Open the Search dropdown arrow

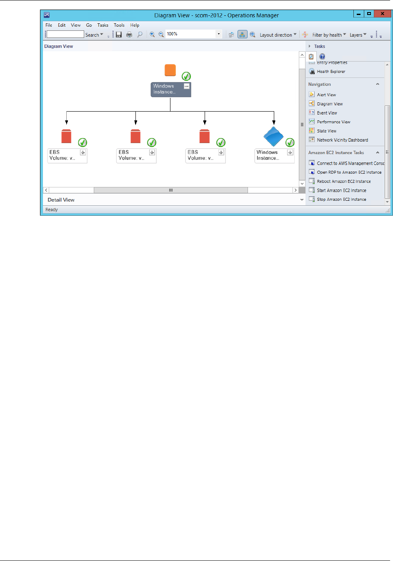(x=102, y=35)
